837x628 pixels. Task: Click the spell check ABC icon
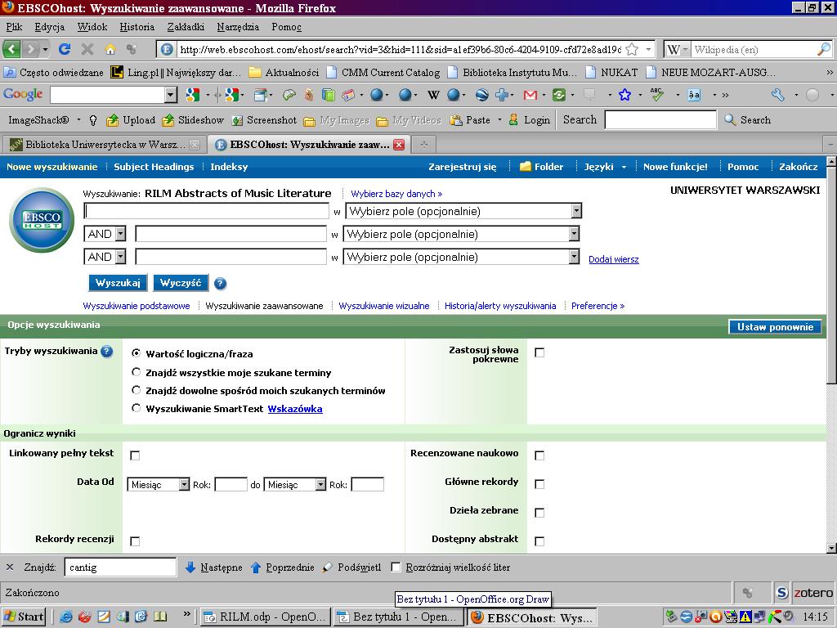pyautogui.click(x=657, y=95)
